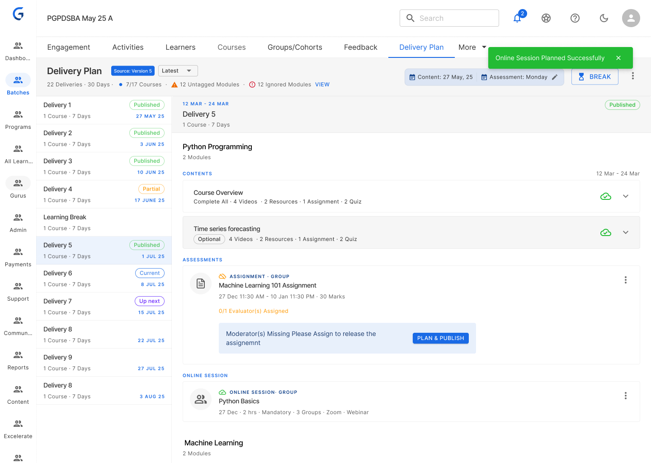Switch to the Learners tab

[x=180, y=47]
